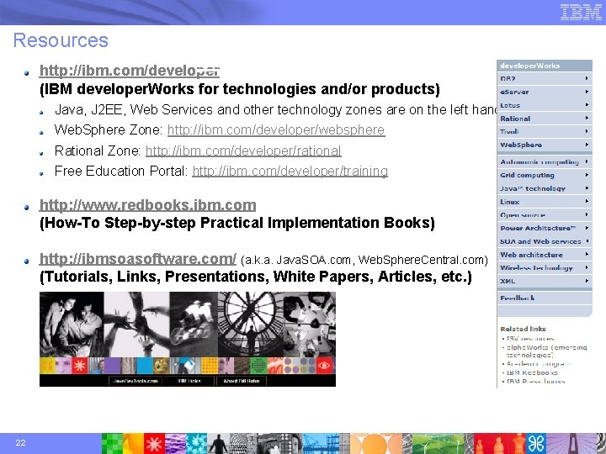Select Power Architecture in the sidebar menu
Viewport: 606px width, 454px height.
545,228
